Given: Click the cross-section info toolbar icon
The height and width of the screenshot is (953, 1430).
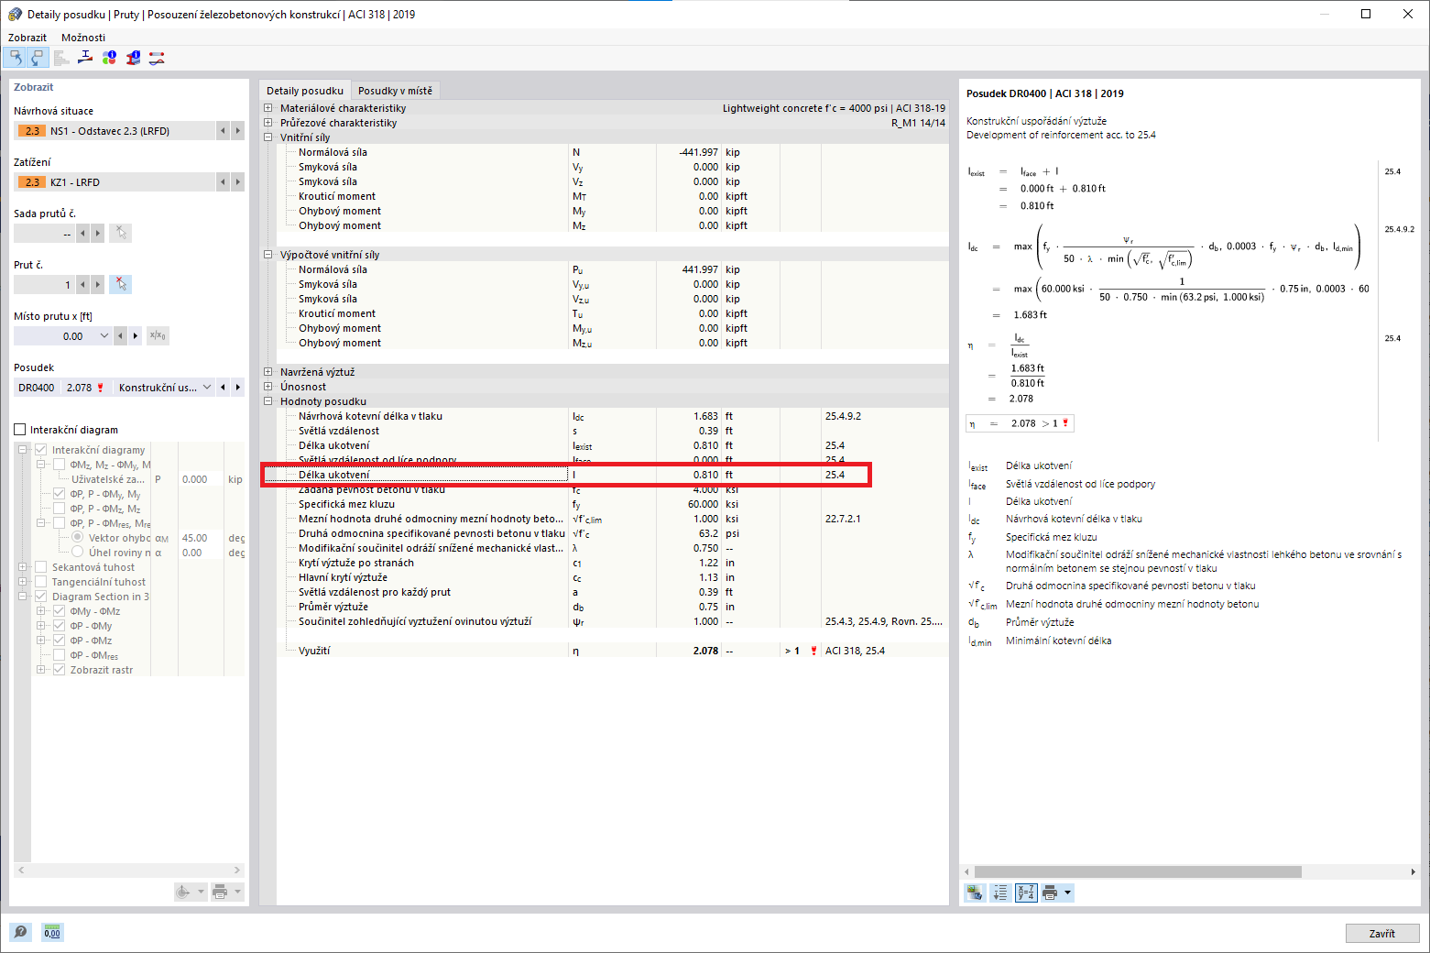Looking at the screenshot, I should point(133,57).
